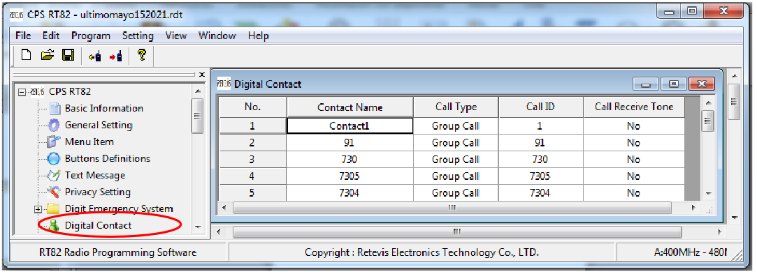The height and width of the screenshot is (274, 757).
Task: Open the File menu
Action: click(23, 36)
